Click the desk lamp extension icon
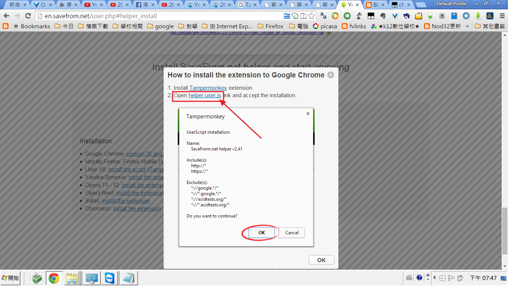This screenshot has width=508, height=286. [359, 16]
